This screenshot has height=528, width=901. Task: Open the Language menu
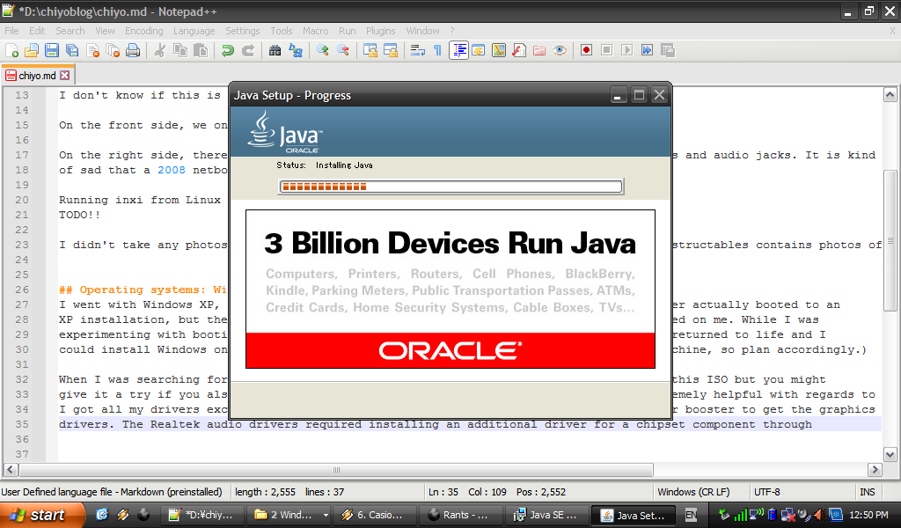194,31
